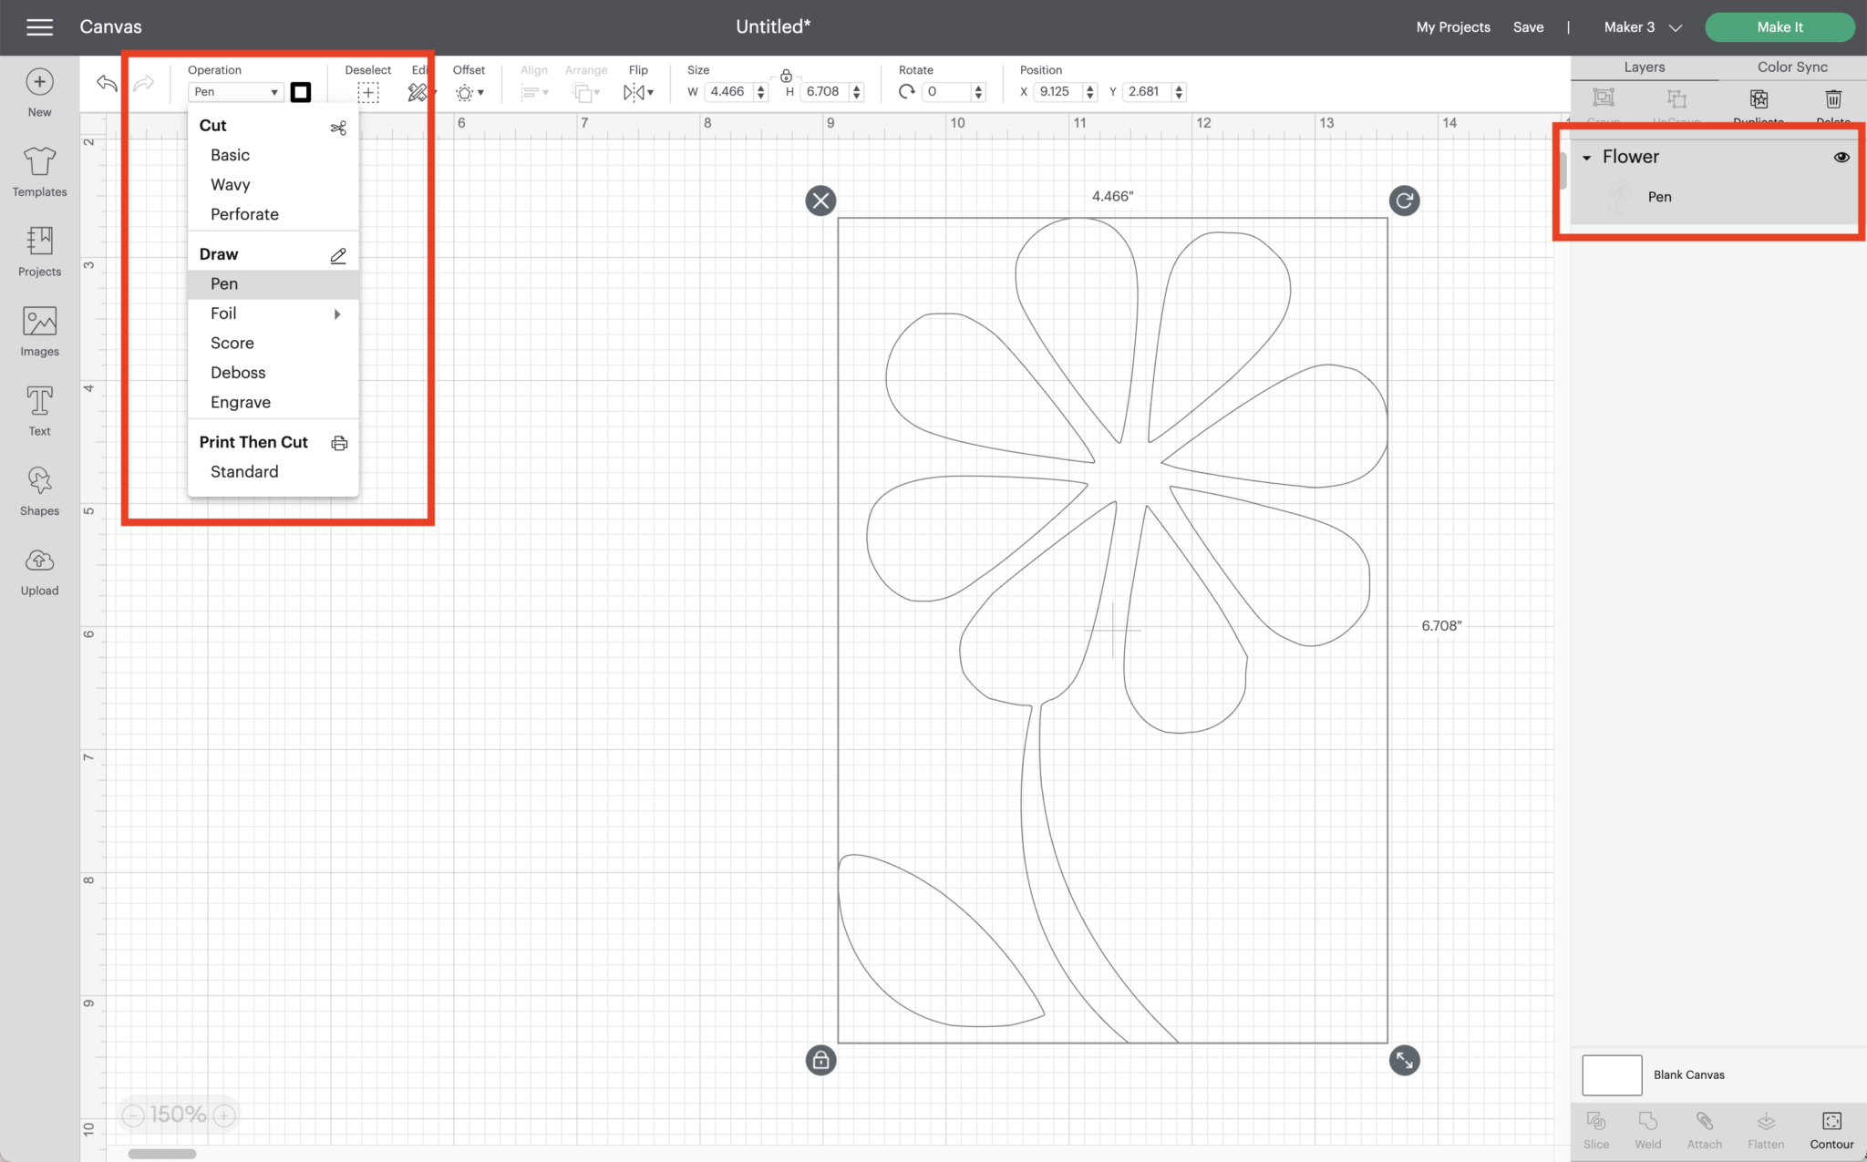1867x1162 pixels.
Task: Collapse the Flower layer group
Action: pyautogui.click(x=1589, y=157)
